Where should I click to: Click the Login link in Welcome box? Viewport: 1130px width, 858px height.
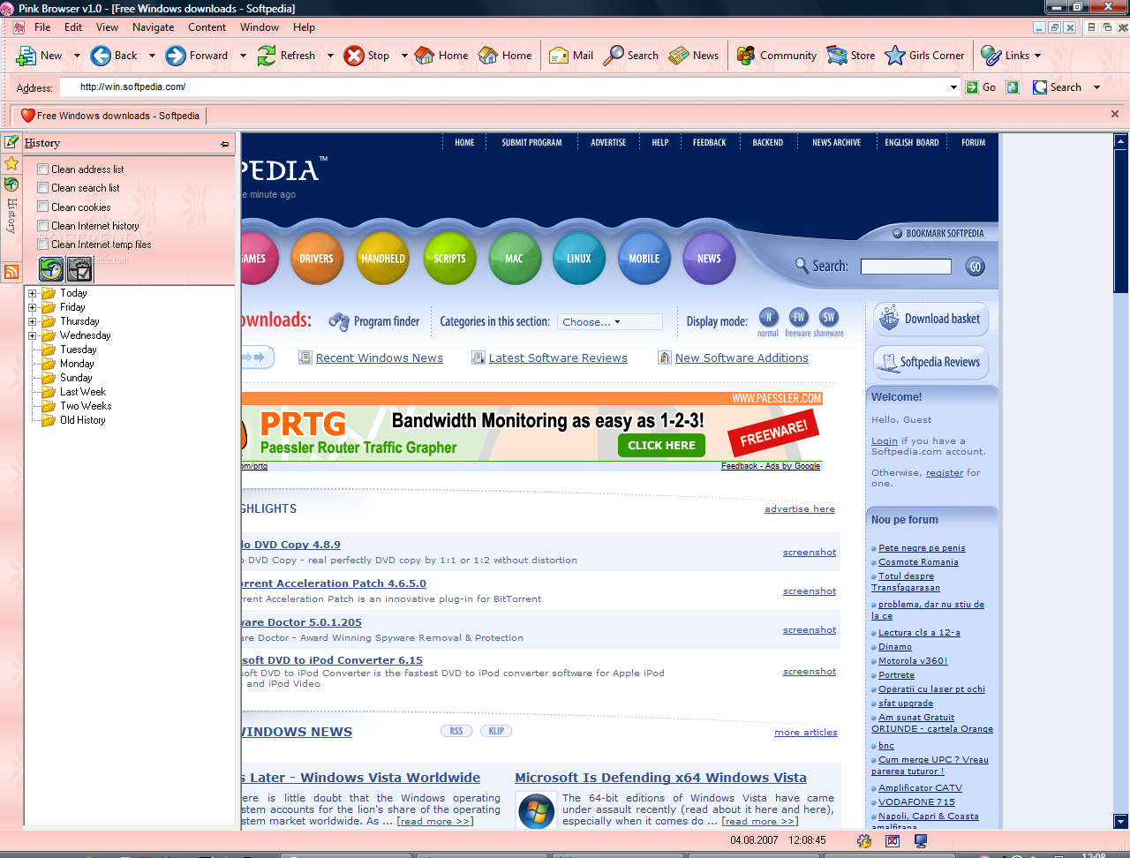click(885, 440)
